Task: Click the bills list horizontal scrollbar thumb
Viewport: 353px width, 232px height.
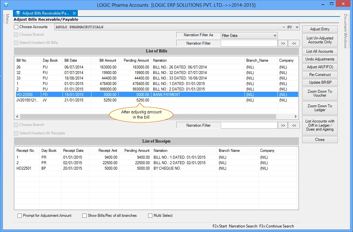Action: [148, 116]
